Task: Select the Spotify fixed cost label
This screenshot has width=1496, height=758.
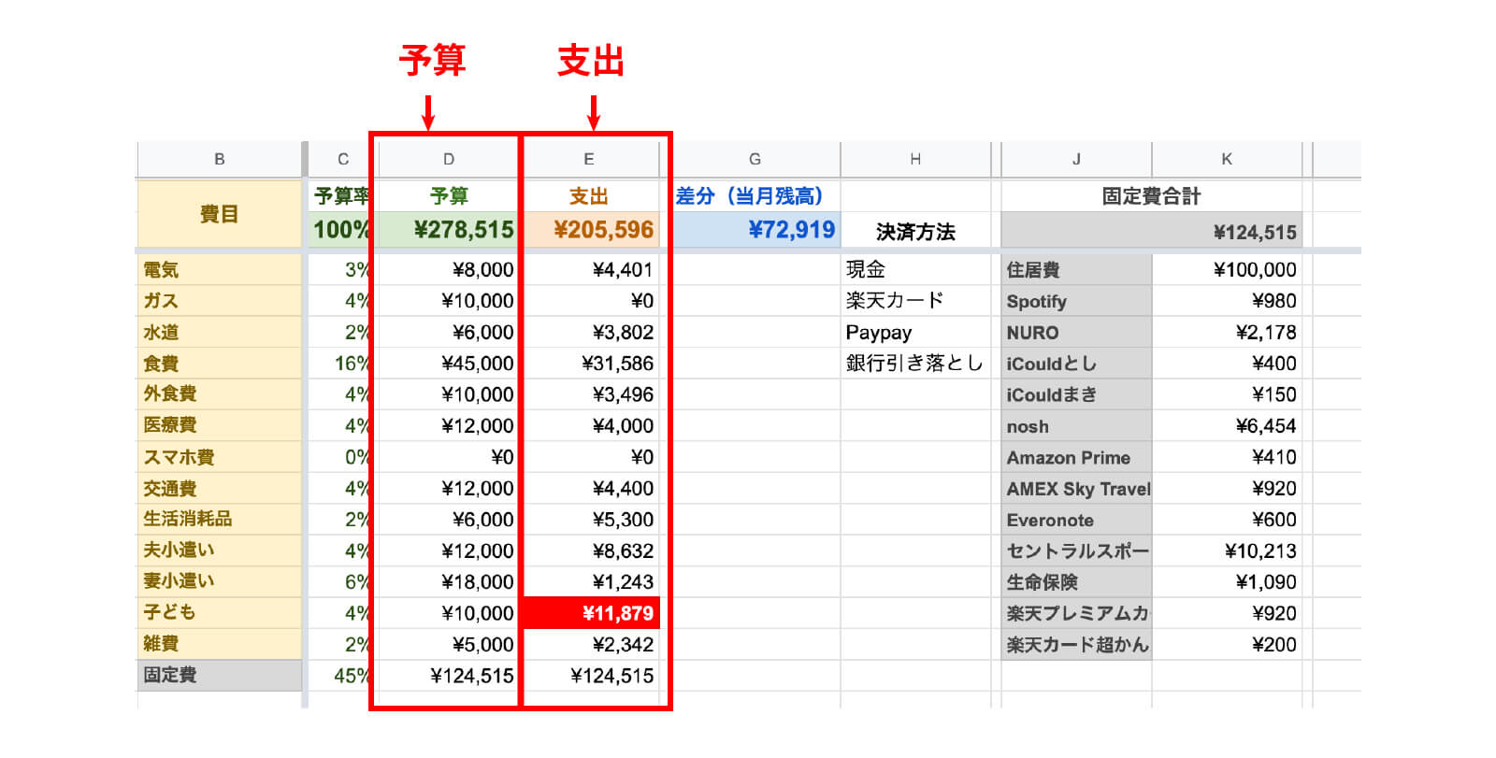Action: (1075, 302)
